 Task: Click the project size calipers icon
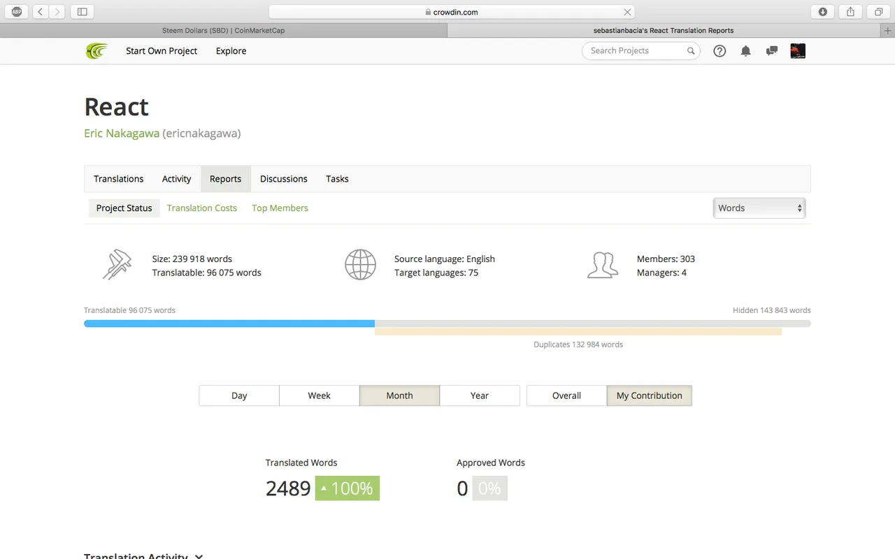(x=117, y=266)
